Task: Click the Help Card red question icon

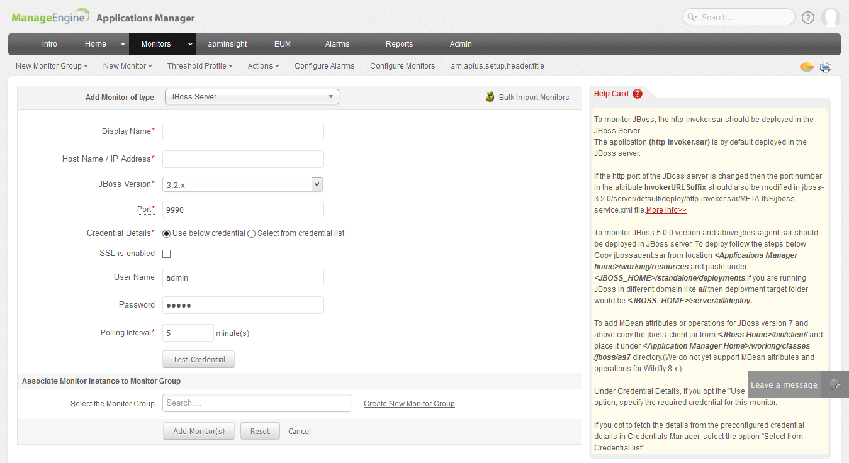Action: [638, 94]
